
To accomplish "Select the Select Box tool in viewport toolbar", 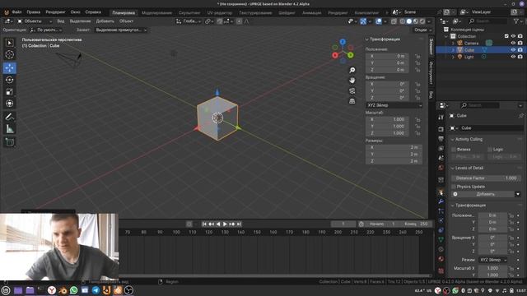I will [x=9, y=43].
